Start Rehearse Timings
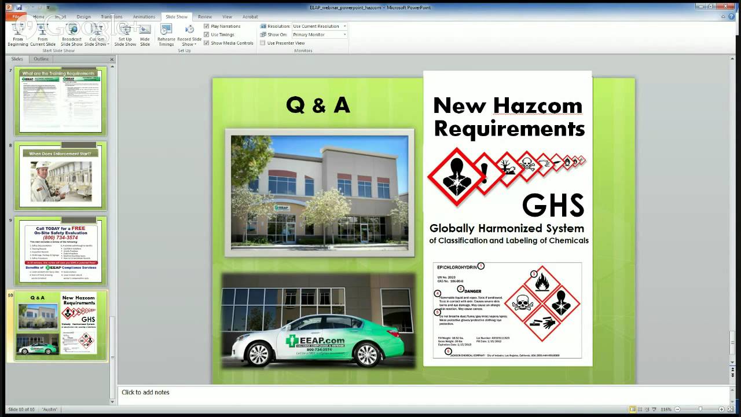The width and height of the screenshot is (741, 417). pyautogui.click(x=166, y=35)
